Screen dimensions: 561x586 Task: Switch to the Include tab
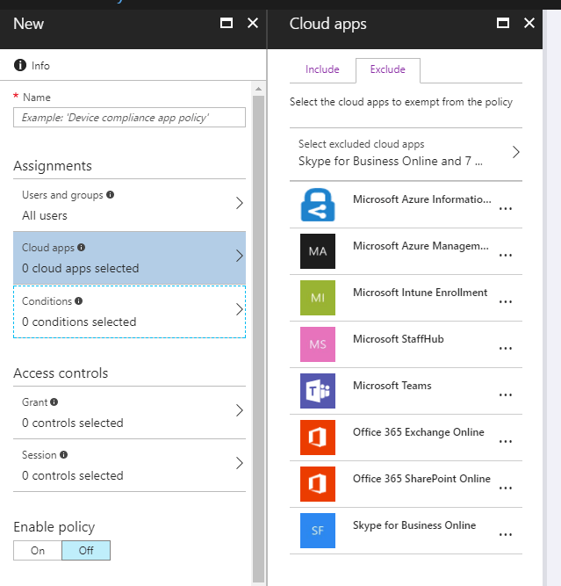tap(322, 69)
